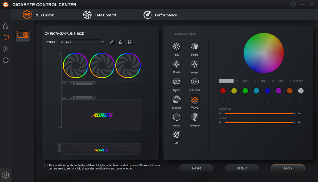Import profile using the import icon
Image resolution: width=318 pixels, height=182 pixels.
click(x=130, y=42)
